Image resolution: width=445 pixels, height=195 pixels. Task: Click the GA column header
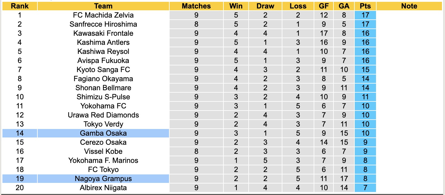tap(344, 6)
